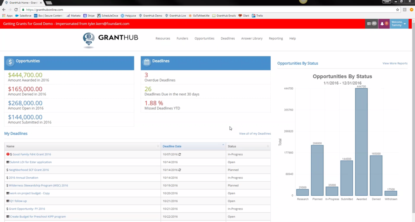Click the 3 Overdue Deadlines count
The height and width of the screenshot is (222, 415).
pyautogui.click(x=146, y=75)
